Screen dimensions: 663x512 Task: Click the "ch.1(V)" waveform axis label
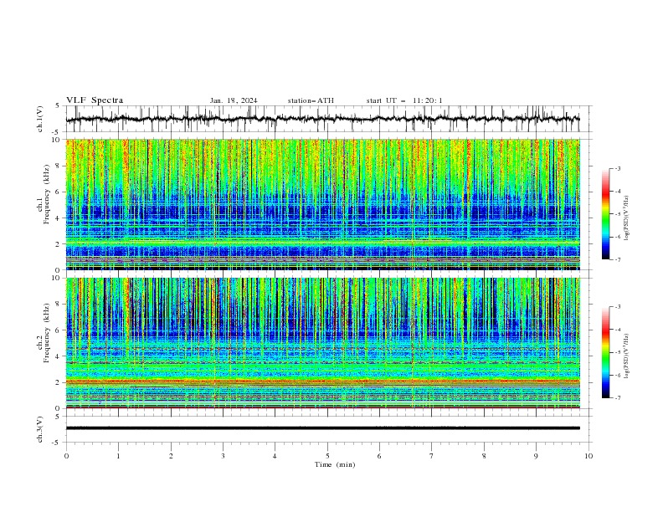point(40,119)
